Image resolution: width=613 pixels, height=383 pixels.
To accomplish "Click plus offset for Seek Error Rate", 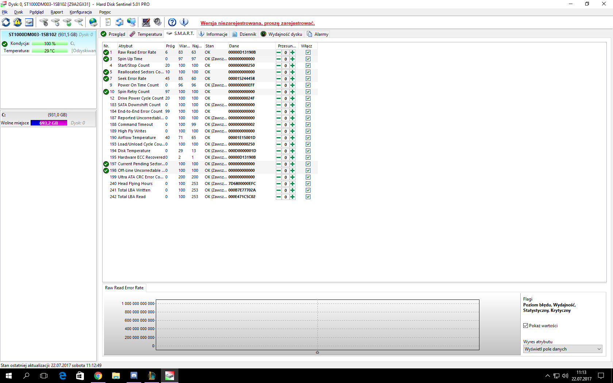I will 292,79.
